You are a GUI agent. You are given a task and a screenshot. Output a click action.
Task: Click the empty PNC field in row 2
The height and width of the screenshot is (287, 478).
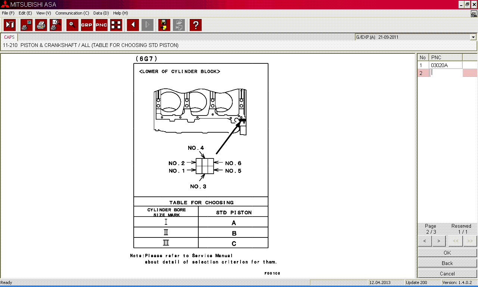pyautogui.click(x=446, y=73)
